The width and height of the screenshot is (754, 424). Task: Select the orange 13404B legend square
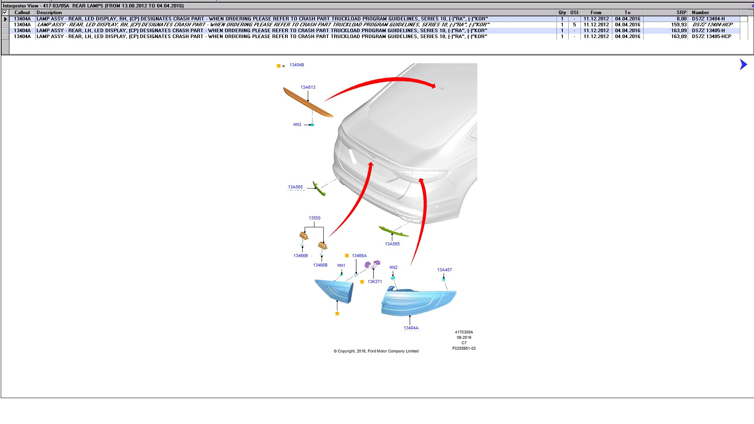click(x=279, y=66)
